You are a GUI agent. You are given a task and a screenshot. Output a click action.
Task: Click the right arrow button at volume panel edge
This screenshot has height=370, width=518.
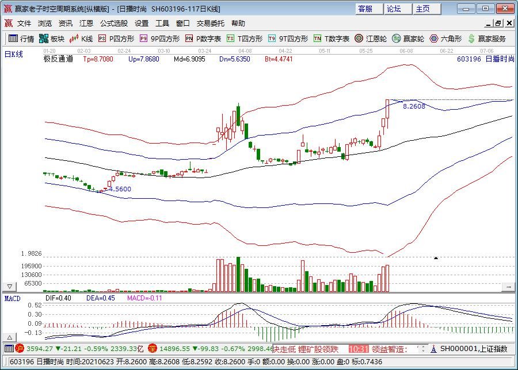tap(508, 287)
